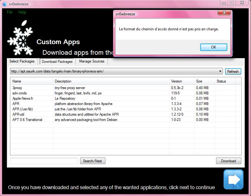Switch to Manage Sources tab
Image resolution: width=251 pixels, height=196 pixels.
pos(92,61)
